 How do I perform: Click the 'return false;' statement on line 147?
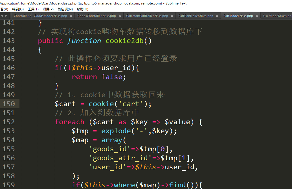pyautogui.click(x=99, y=77)
